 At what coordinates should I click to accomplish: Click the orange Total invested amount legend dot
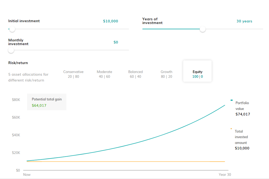[231, 129]
